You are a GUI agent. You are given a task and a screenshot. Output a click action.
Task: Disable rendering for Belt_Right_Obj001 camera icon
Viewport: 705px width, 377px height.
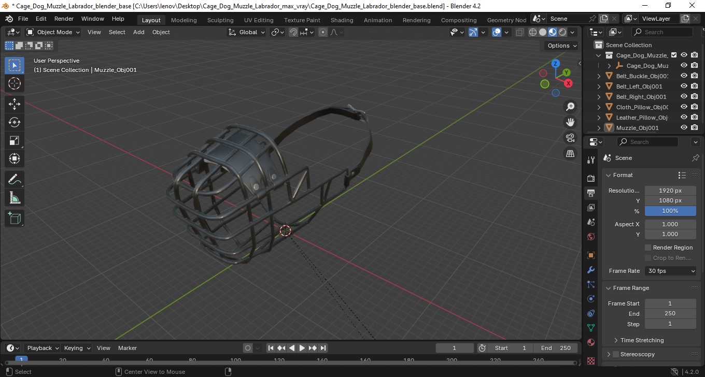[695, 96]
